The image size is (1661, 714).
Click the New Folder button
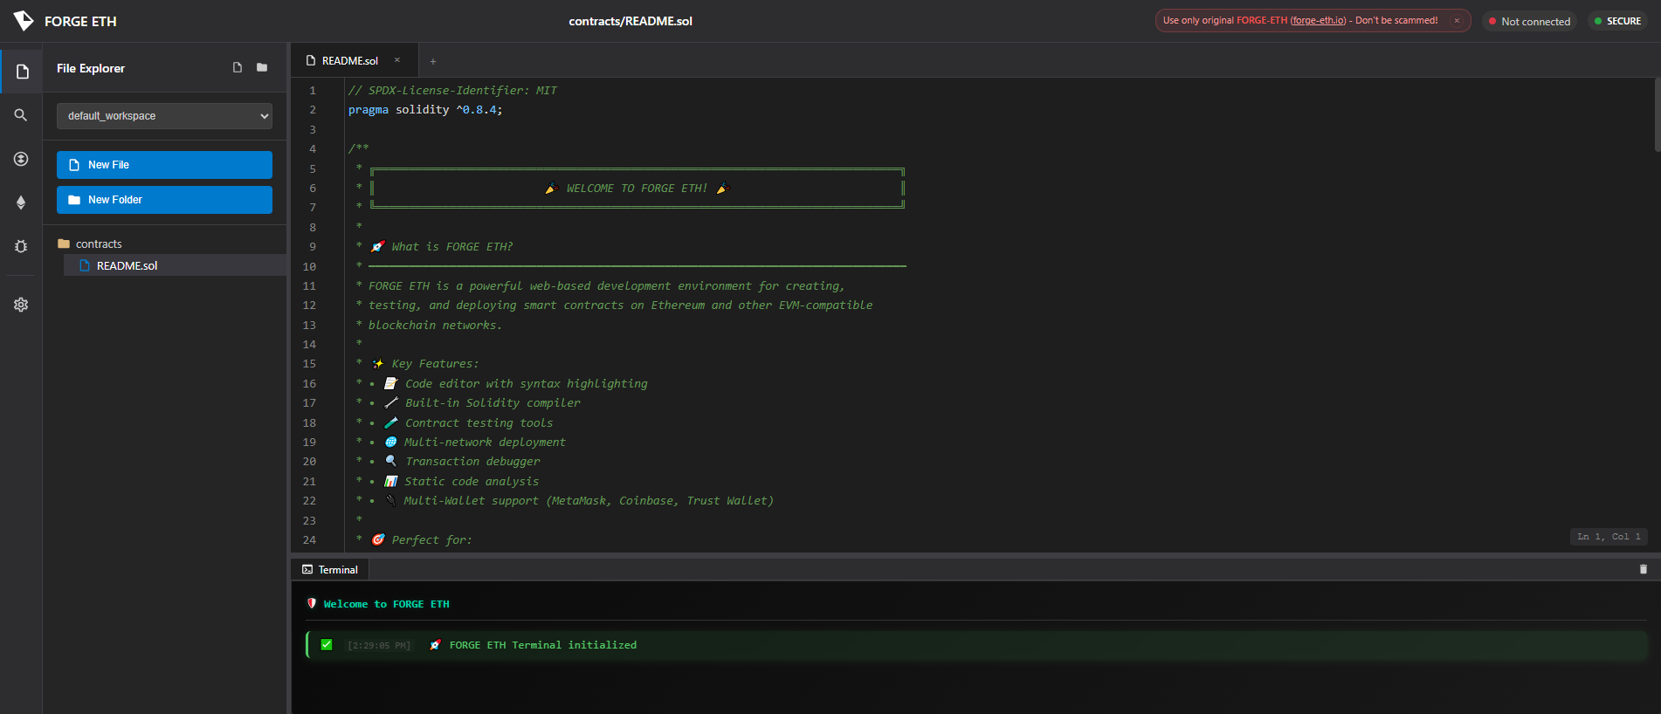[164, 200]
